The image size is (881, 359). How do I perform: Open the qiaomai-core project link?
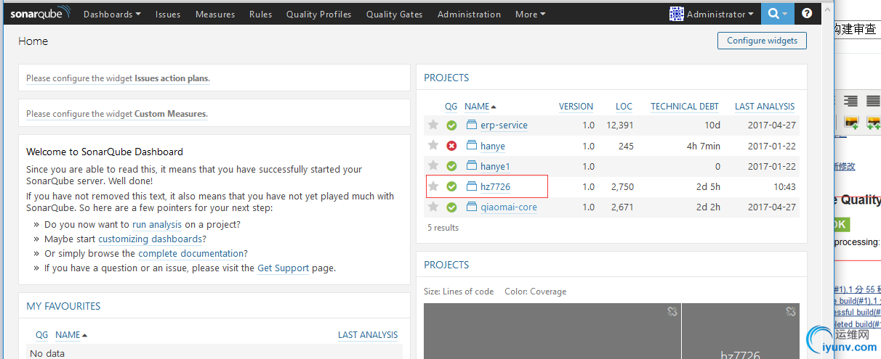coord(509,207)
